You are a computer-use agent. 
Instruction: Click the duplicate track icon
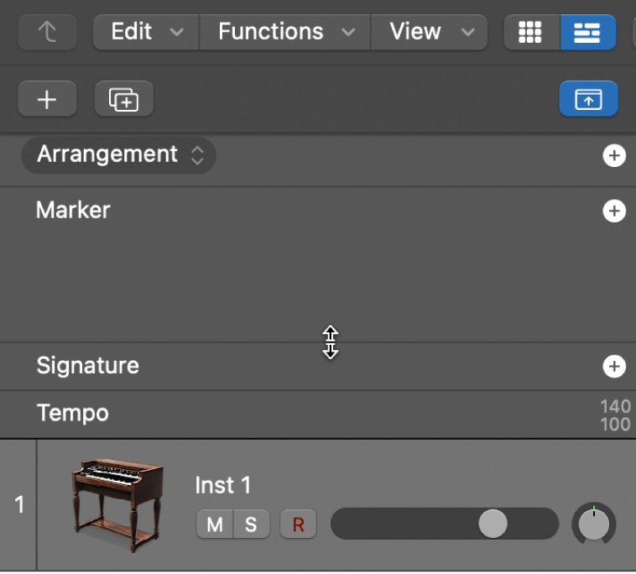click(123, 99)
